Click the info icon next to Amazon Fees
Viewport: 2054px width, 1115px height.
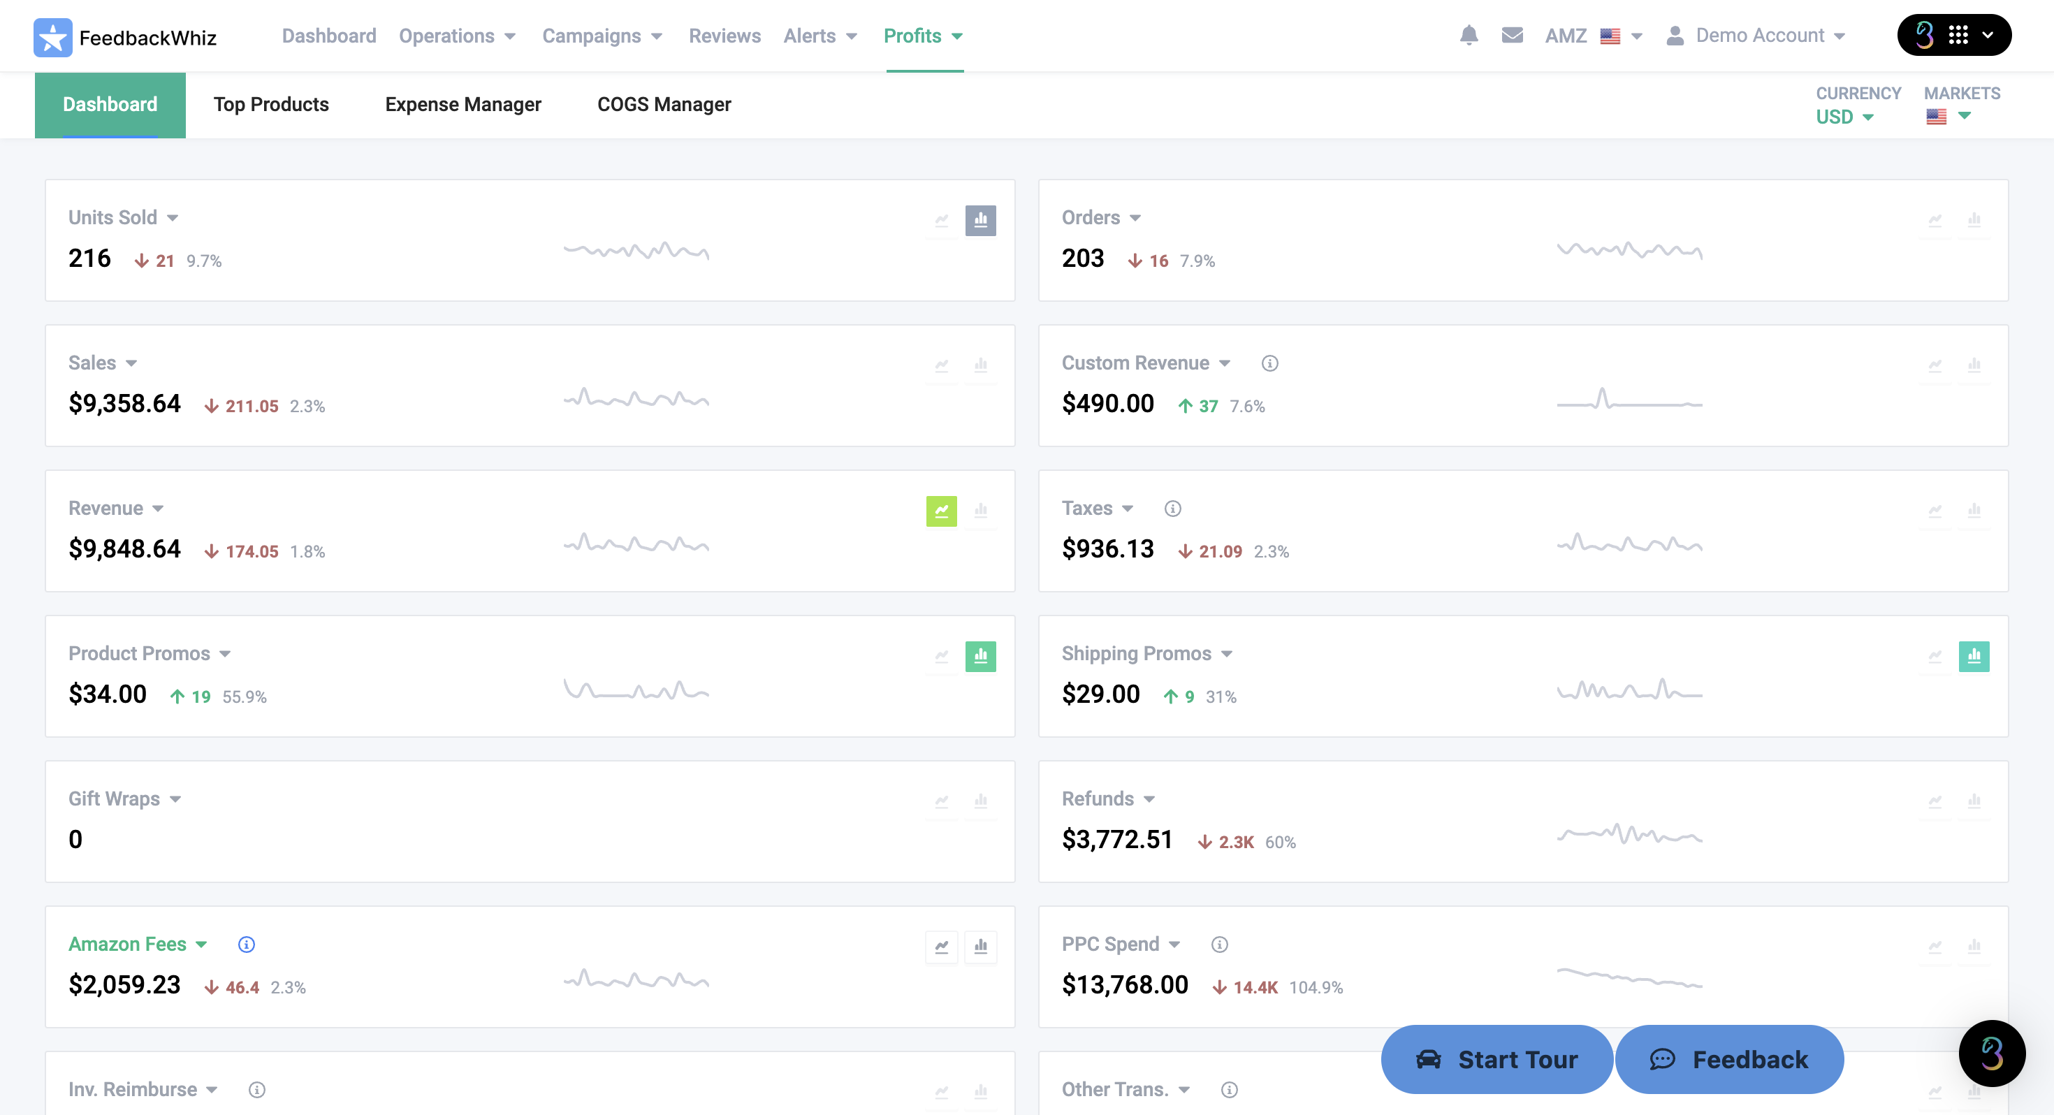point(247,945)
